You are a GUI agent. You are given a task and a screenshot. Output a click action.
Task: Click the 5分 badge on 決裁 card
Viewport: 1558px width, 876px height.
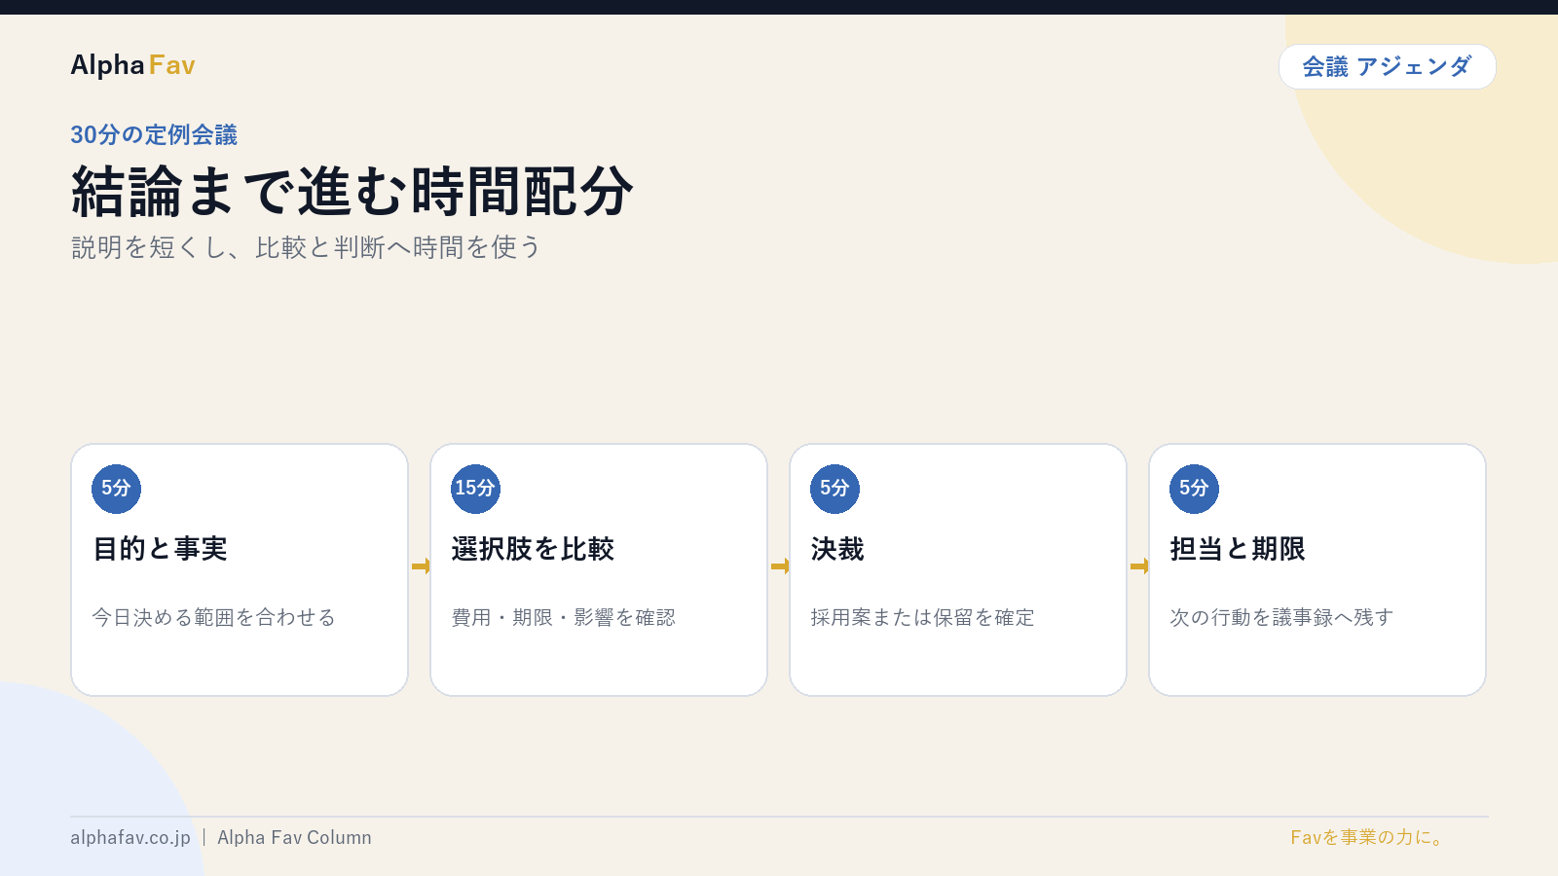(835, 489)
